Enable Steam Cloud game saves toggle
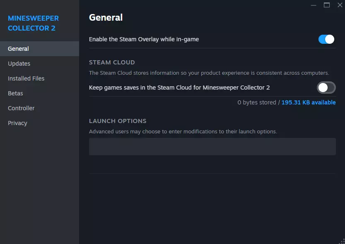Viewport: 345px width, 244px height. (x=326, y=88)
